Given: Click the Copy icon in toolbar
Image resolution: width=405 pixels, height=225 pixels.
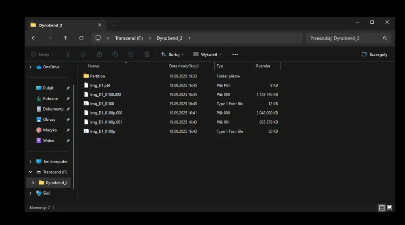Looking at the screenshot, I should pos(83,54).
